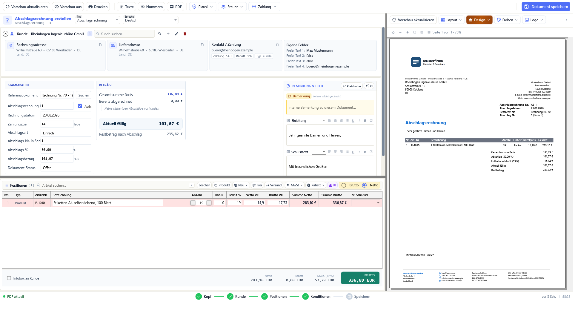578x313 pixels.
Task: Copy the Rechnungsadresse with its copy icon
Action: (100, 45)
